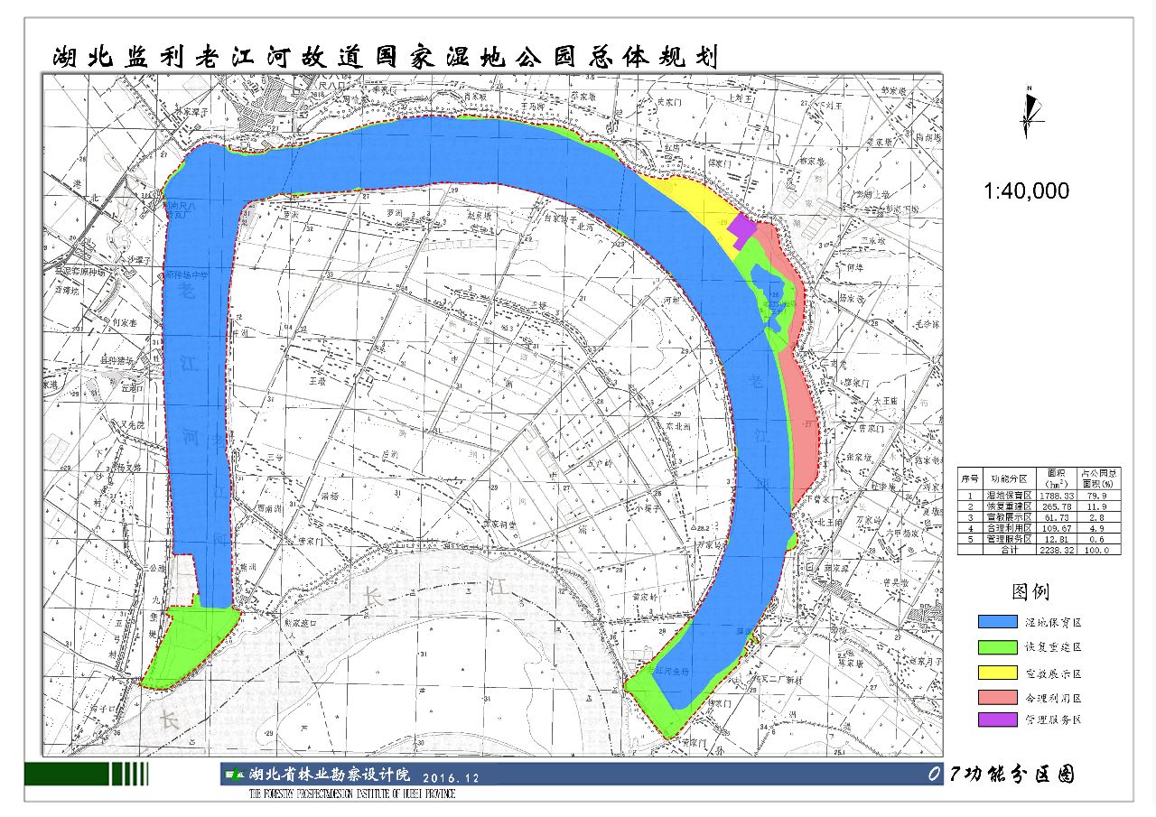Click percentage cell 2.8
The image size is (1156, 817).
pyautogui.click(x=1098, y=517)
